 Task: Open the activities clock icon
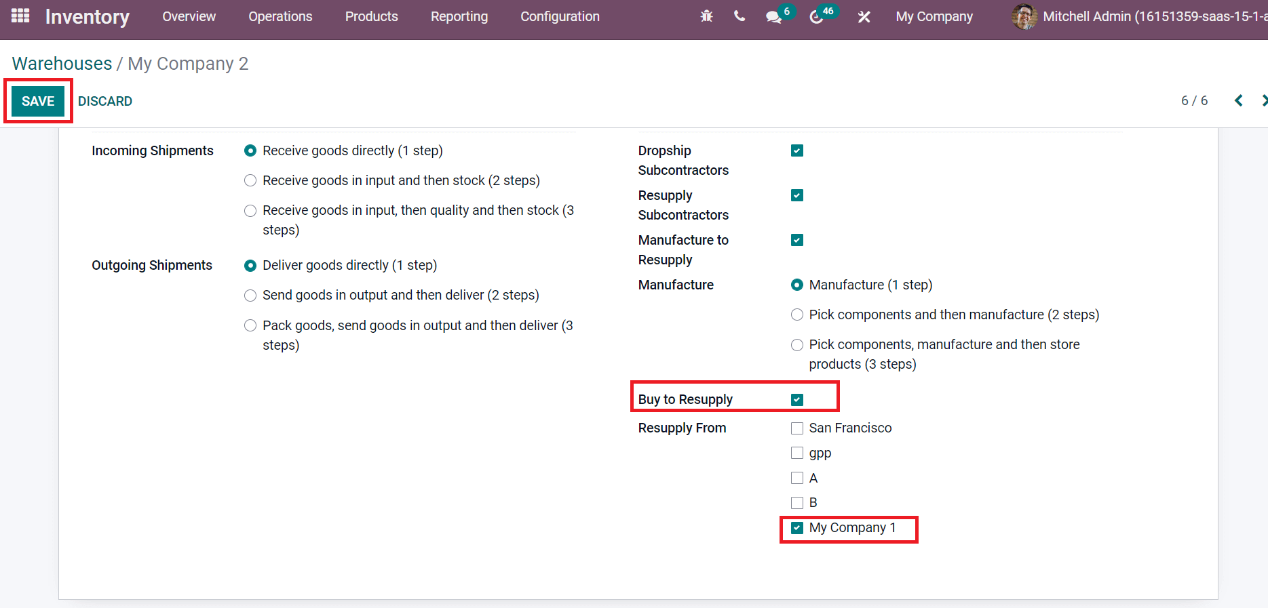click(816, 17)
